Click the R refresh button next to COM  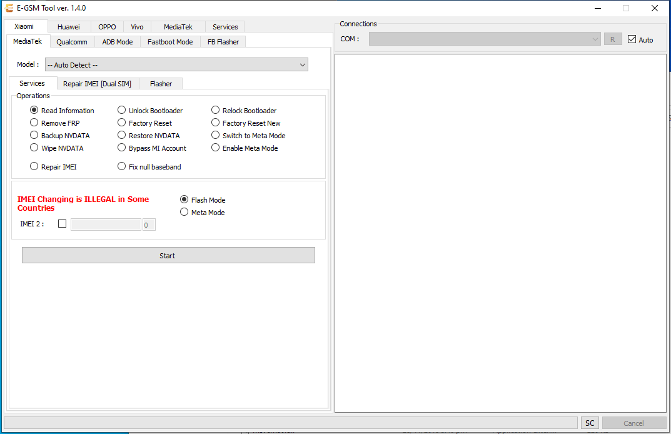(x=613, y=38)
